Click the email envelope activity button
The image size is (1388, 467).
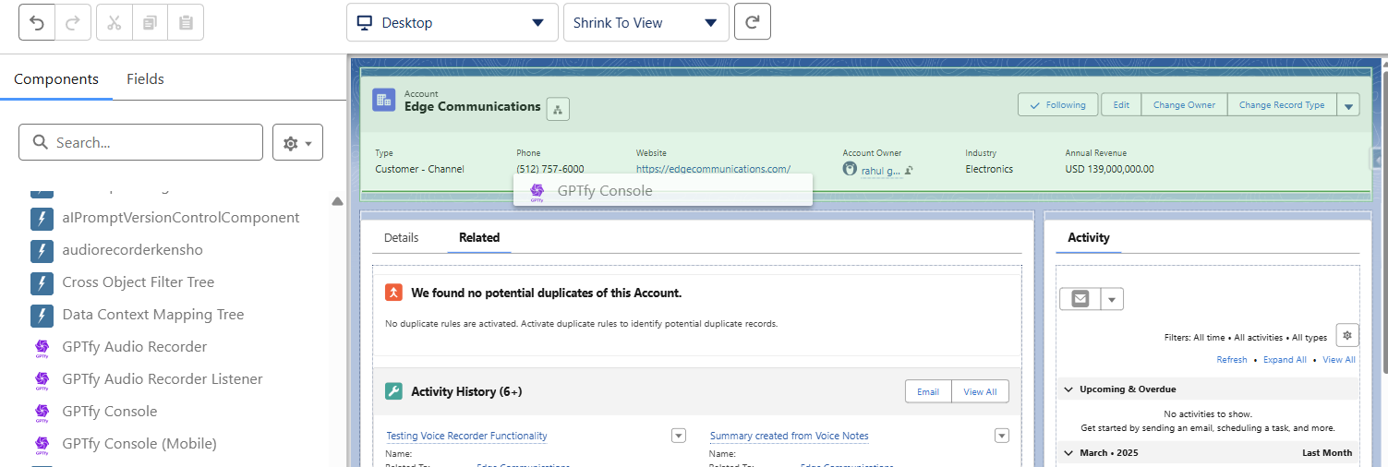tap(1080, 299)
